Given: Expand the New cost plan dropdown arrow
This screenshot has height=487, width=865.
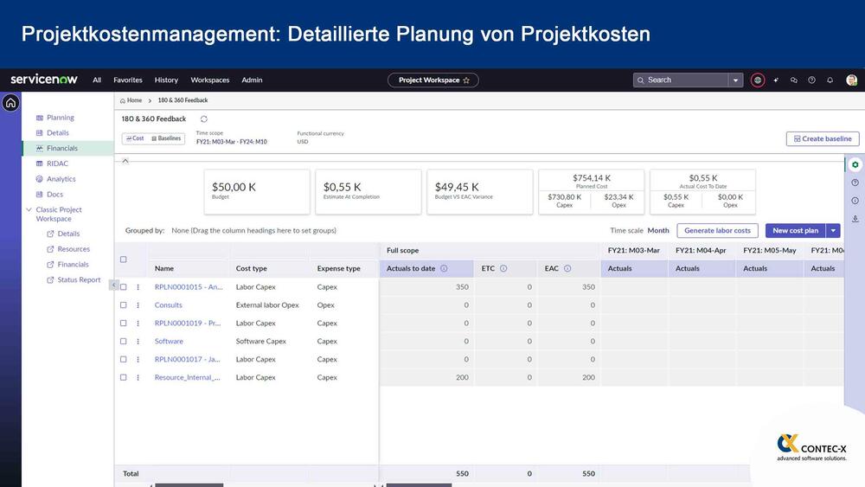Looking at the screenshot, I should click(x=833, y=231).
